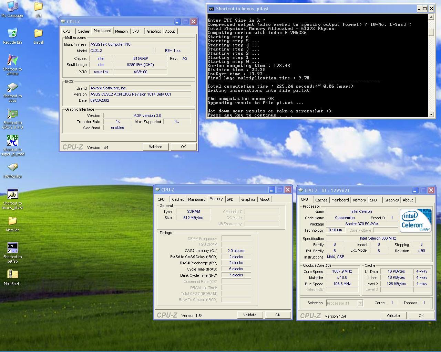
Task: Click the Multiplier x 10.0 field
Action: click(342, 278)
